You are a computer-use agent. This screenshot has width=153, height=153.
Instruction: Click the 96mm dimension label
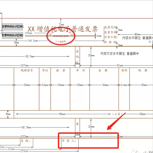click(x=62, y=114)
